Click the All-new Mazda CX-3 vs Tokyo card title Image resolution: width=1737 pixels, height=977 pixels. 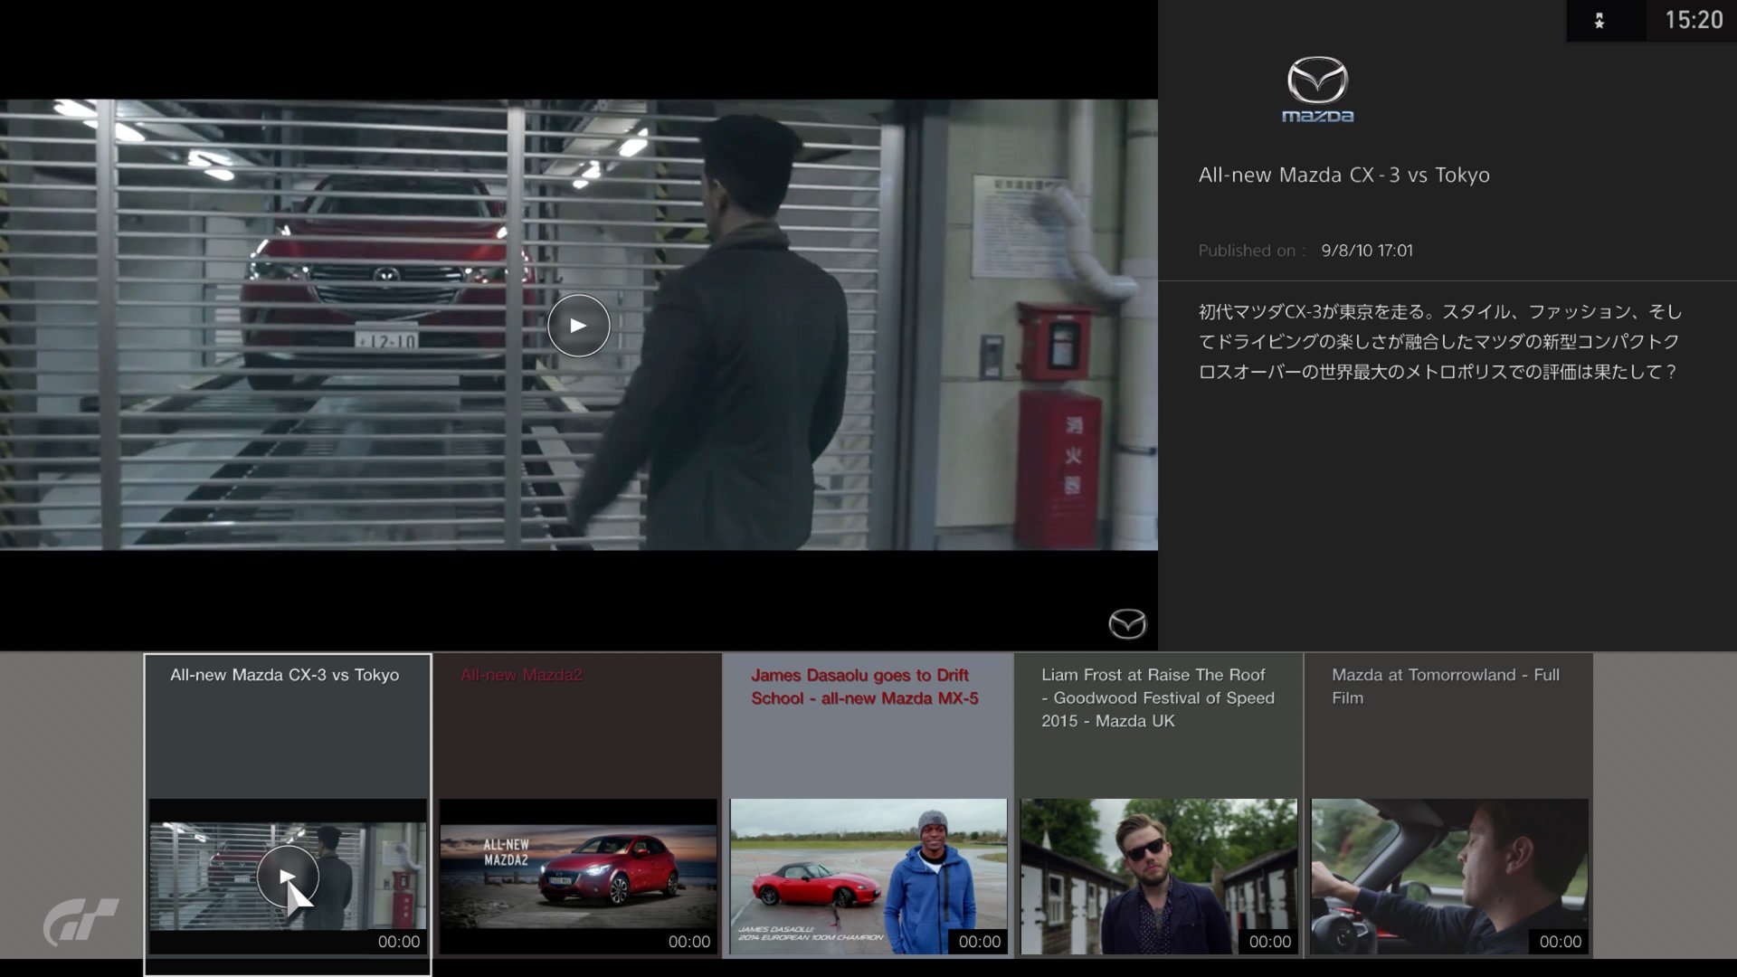click(284, 675)
